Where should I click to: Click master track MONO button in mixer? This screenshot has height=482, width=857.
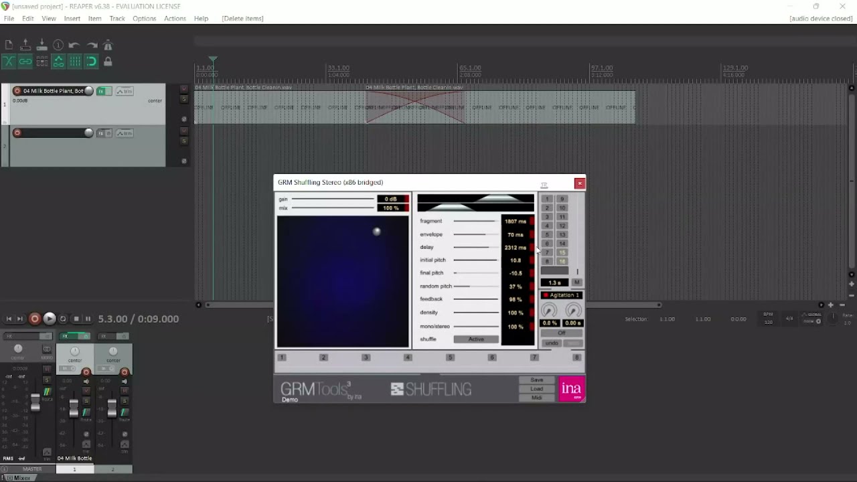coord(47,349)
